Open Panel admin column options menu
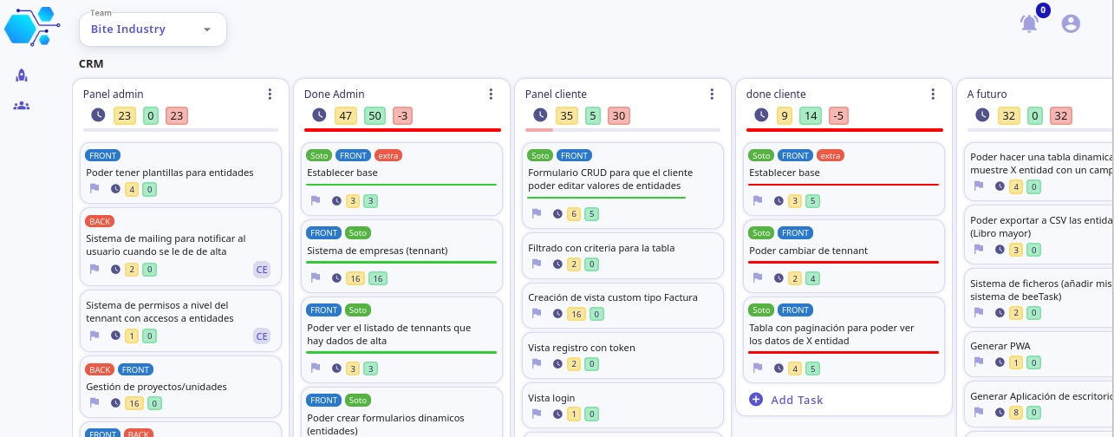Viewport: 1114px width, 437px height. tap(270, 94)
